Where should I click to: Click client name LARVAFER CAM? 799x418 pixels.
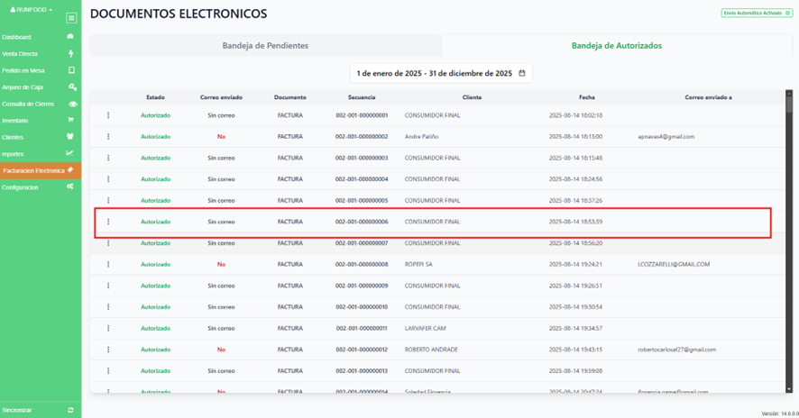(425, 329)
